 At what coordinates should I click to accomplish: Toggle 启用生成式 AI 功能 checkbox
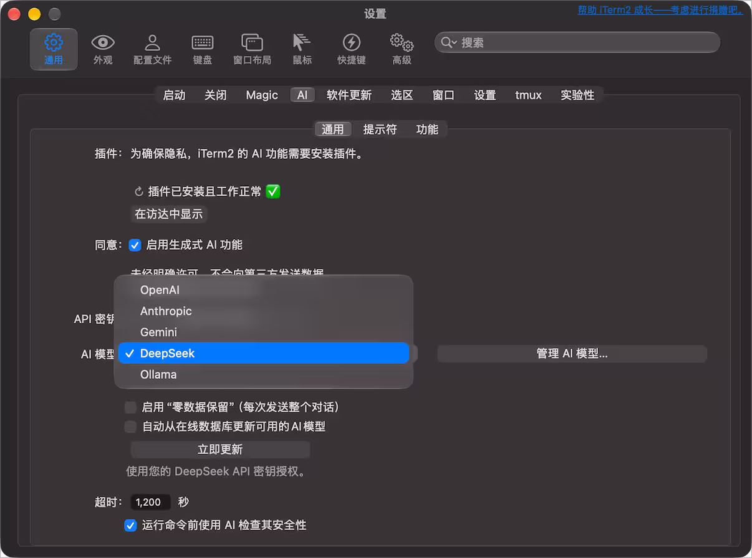tap(135, 245)
